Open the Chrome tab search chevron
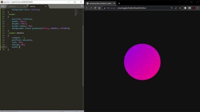 [x=180, y=2]
